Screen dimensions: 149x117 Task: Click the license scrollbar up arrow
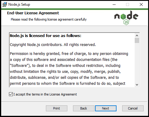pos(137,36)
